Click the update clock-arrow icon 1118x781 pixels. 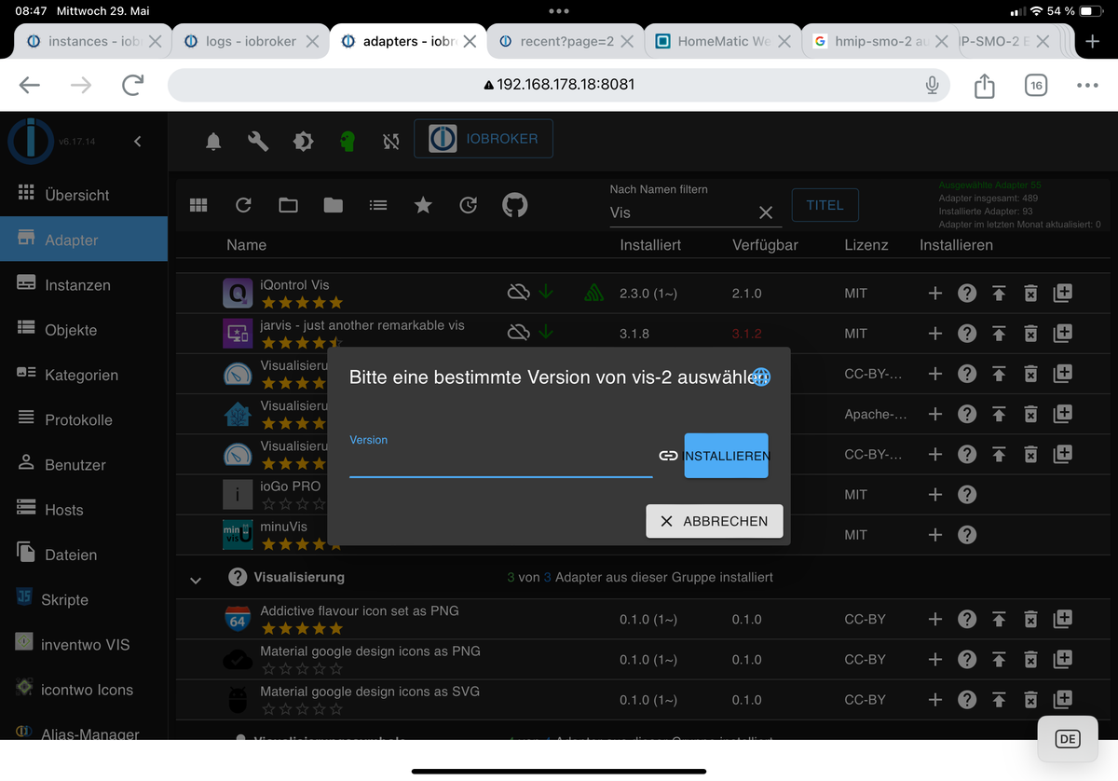click(468, 205)
